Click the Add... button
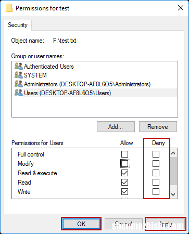 click(116, 127)
